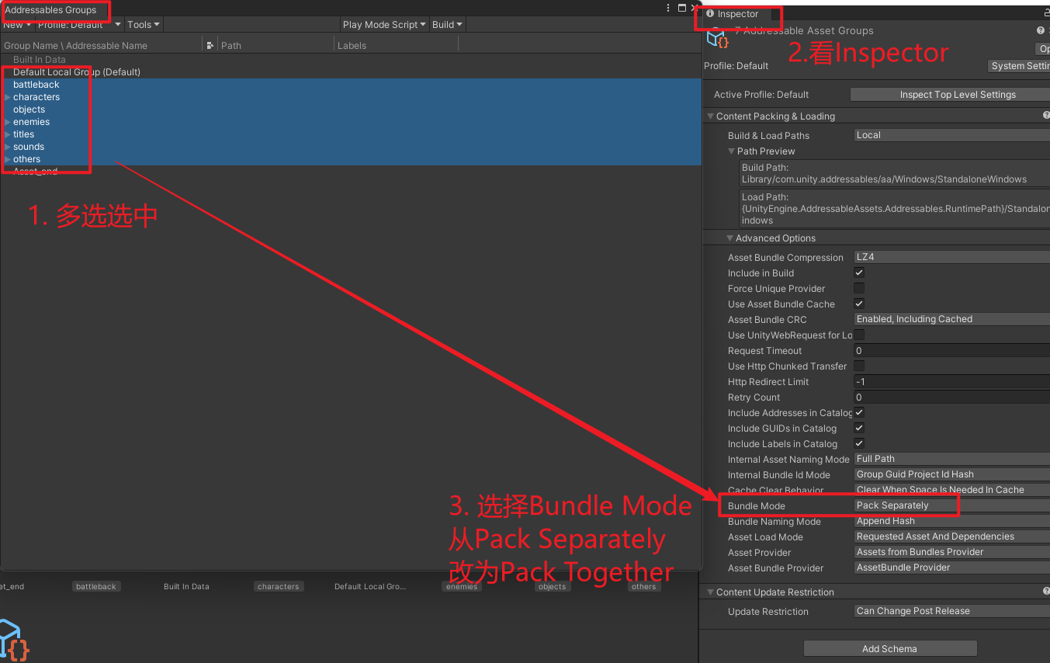The width and height of the screenshot is (1050, 663).
Task: Sort by the Labels column header
Action: click(396, 45)
